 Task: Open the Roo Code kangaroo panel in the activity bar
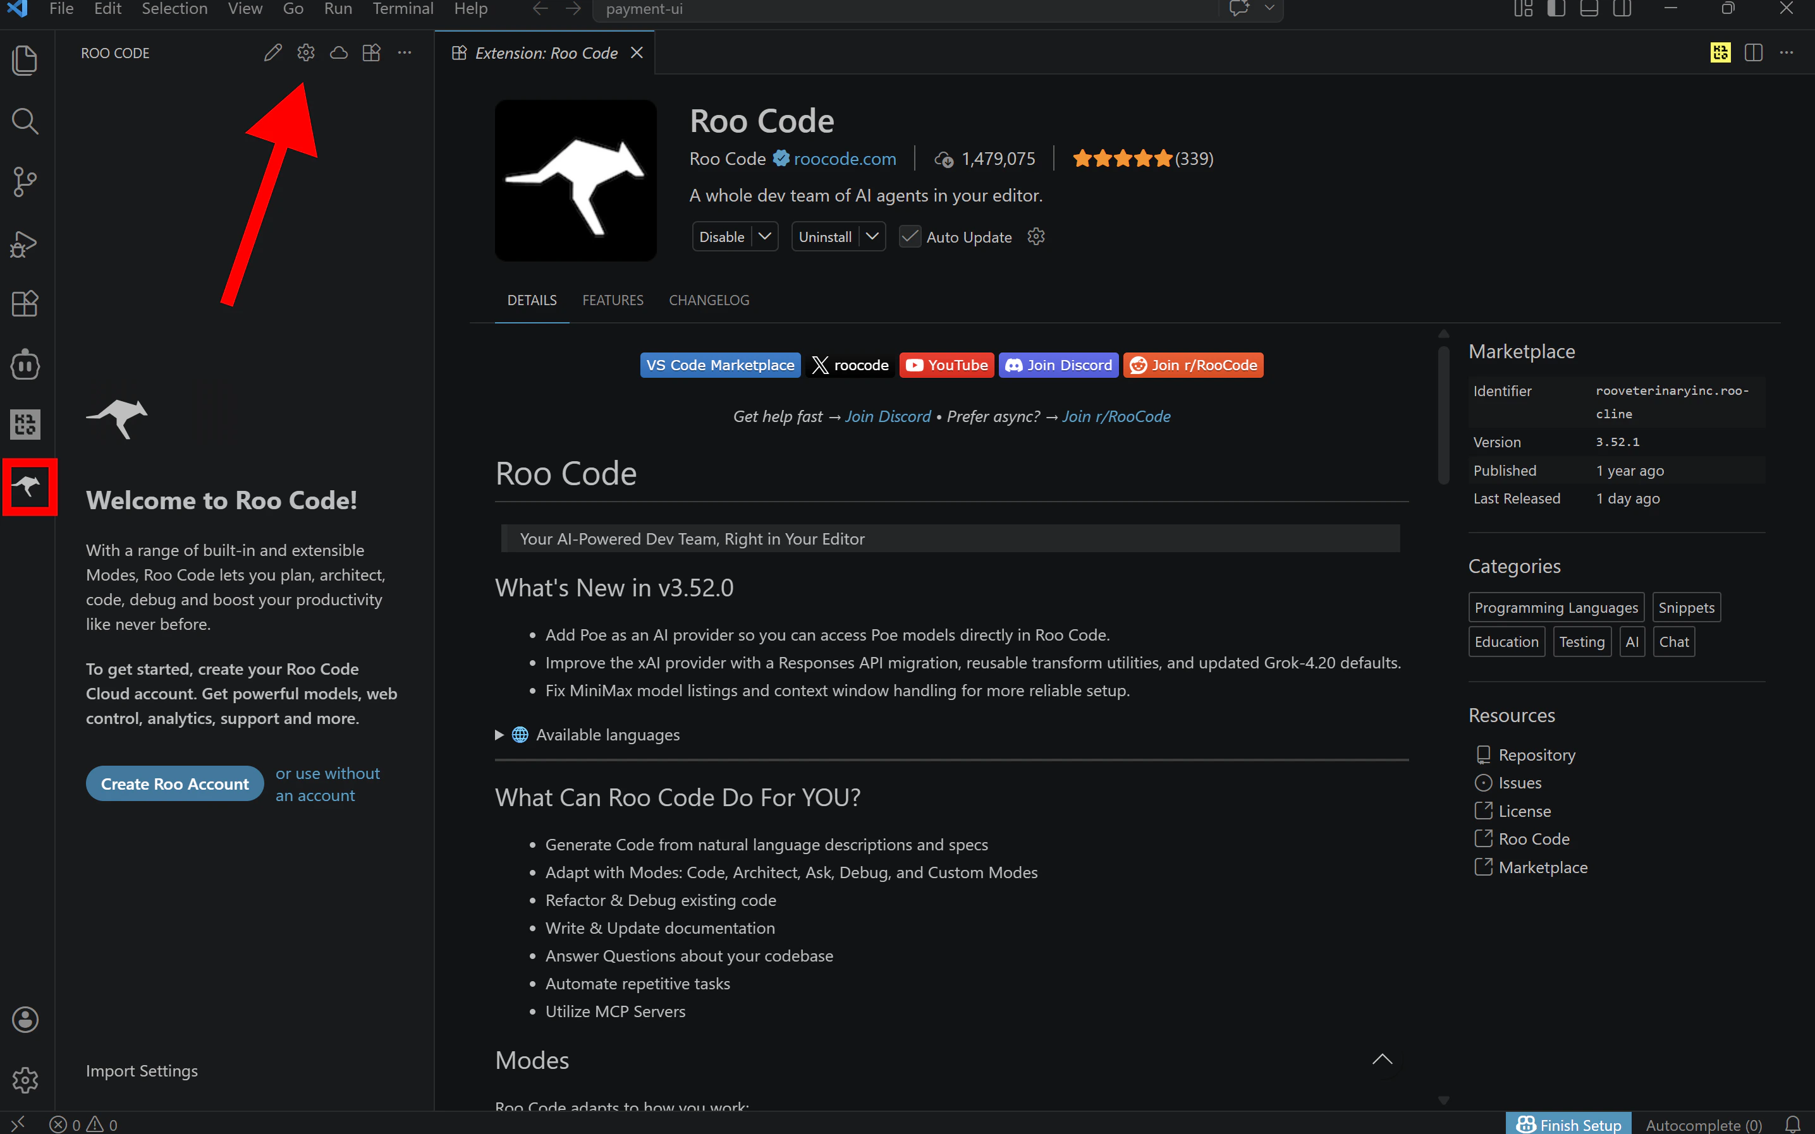(x=28, y=486)
